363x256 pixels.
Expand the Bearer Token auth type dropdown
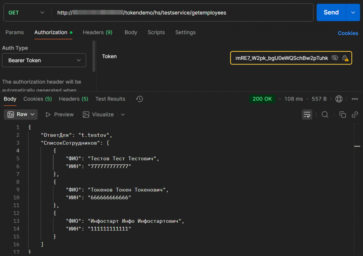[44, 60]
